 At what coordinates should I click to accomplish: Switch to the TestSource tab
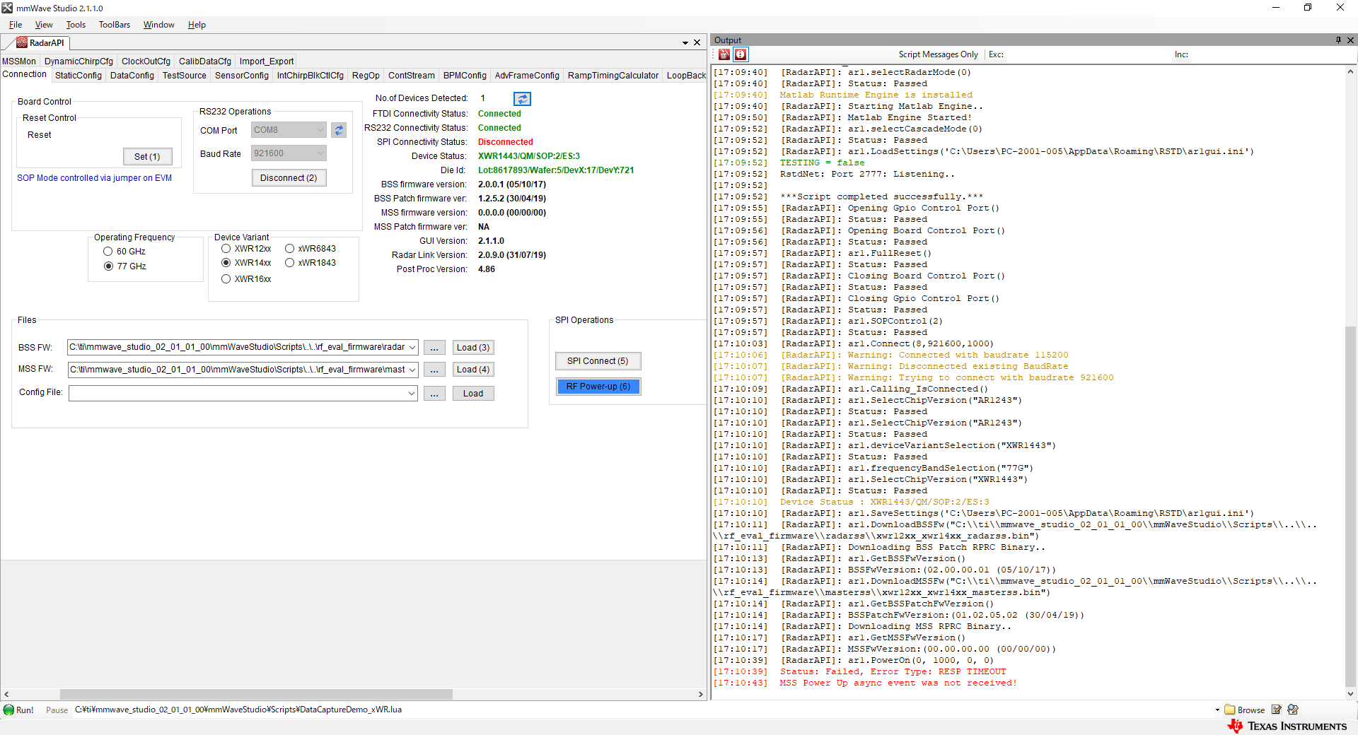185,76
